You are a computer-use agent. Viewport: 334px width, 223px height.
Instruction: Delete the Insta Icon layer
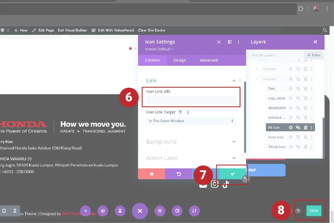click(x=305, y=137)
